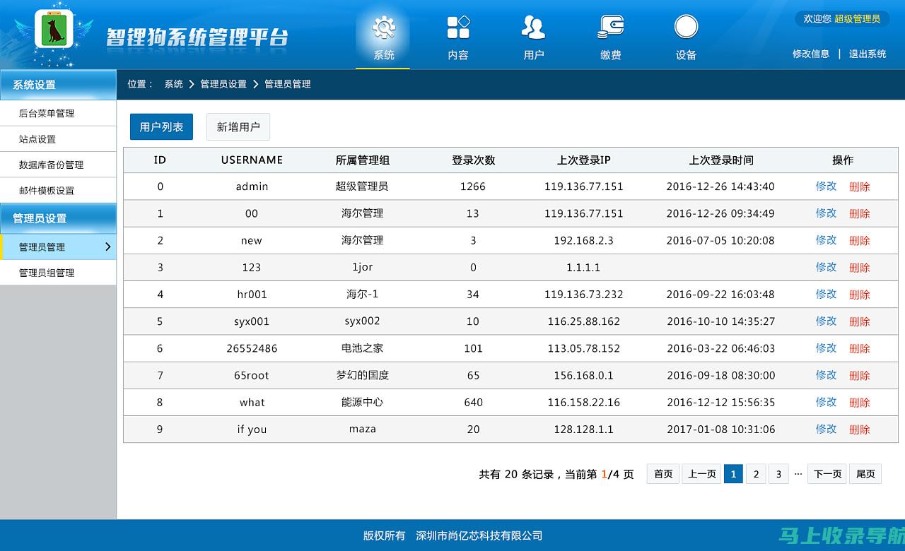Click 修改 for user 123

pos(826,267)
